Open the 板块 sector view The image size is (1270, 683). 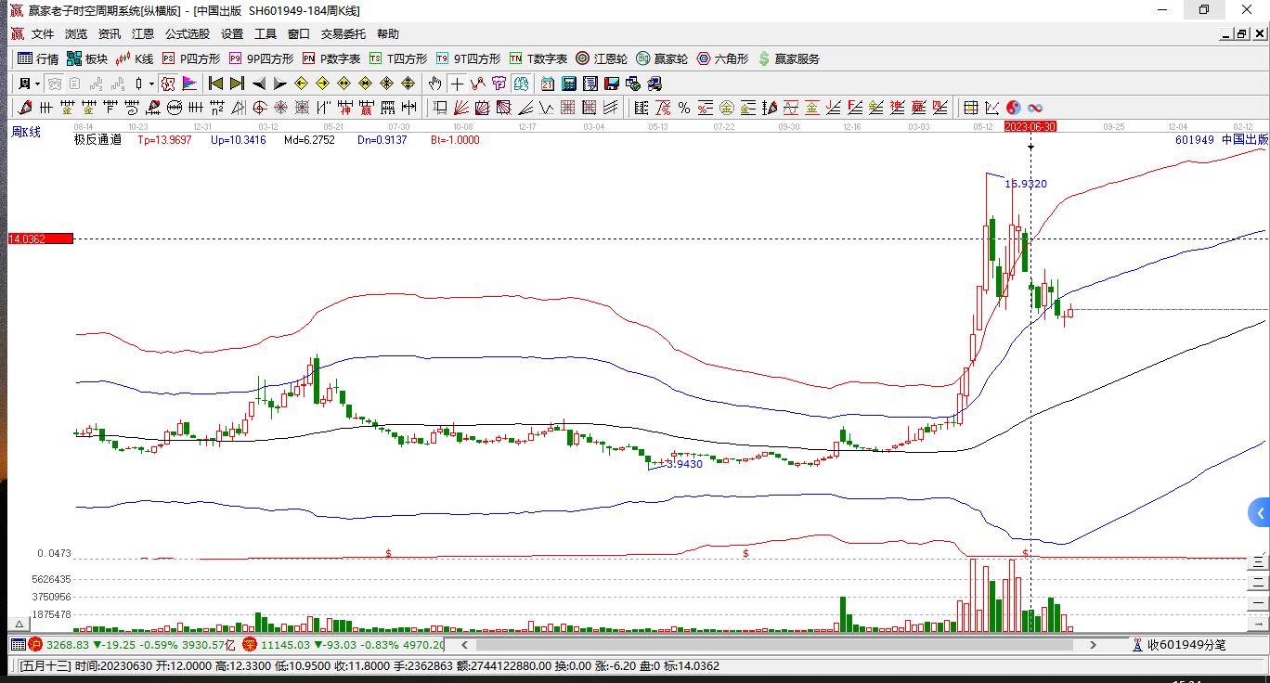tap(87, 58)
